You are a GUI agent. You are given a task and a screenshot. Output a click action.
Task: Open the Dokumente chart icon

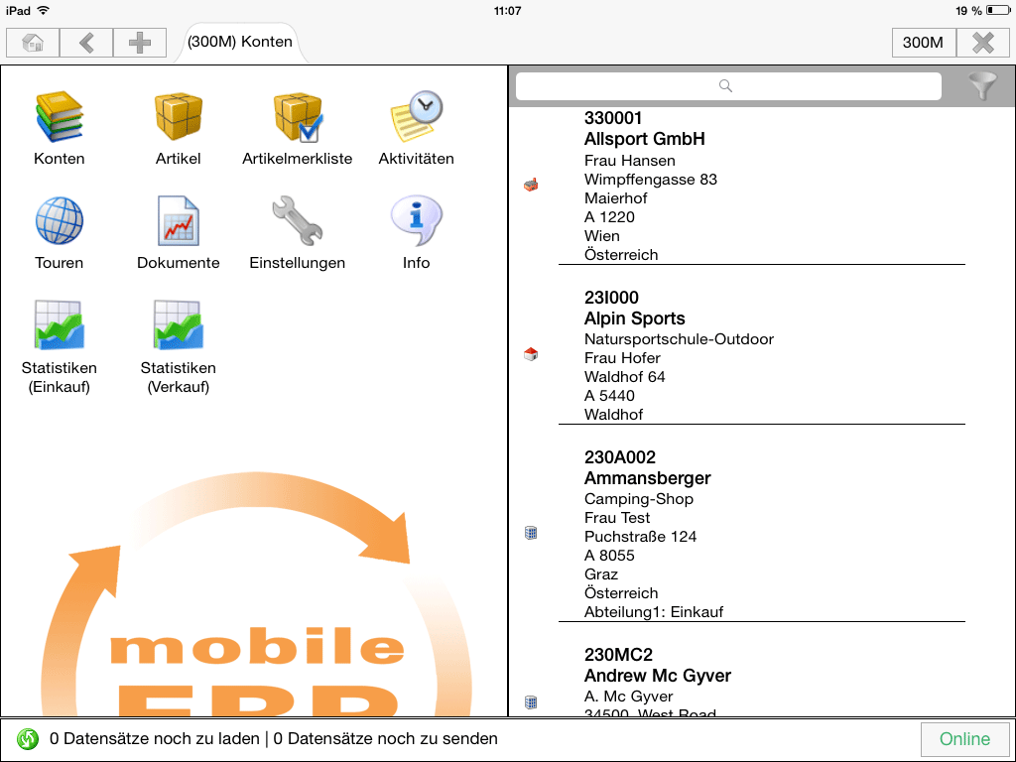pyautogui.click(x=179, y=221)
